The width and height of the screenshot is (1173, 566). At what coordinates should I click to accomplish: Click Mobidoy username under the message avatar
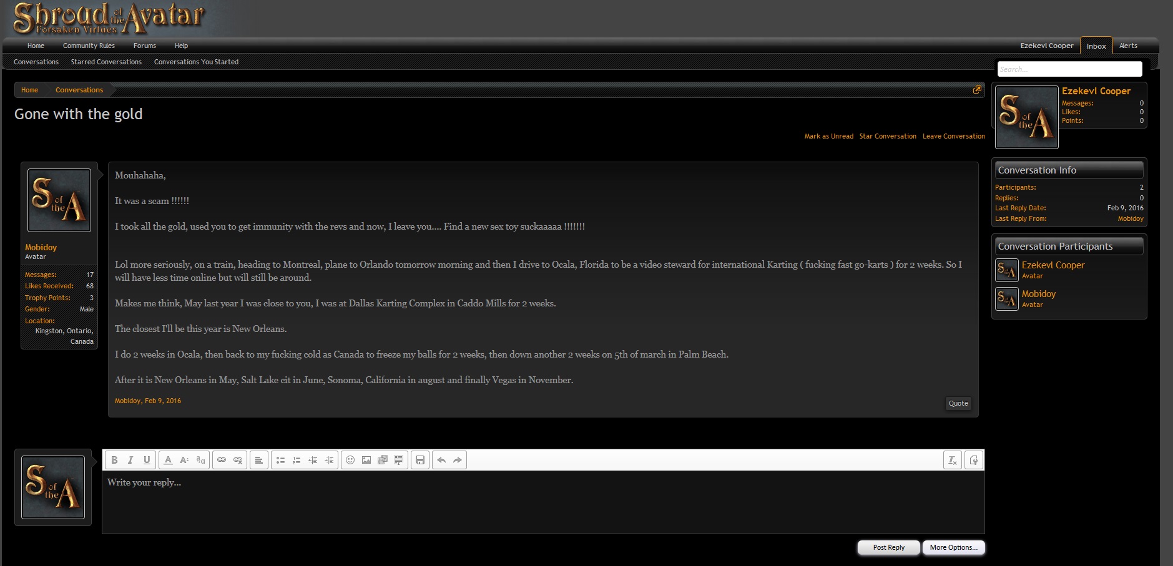(x=41, y=247)
